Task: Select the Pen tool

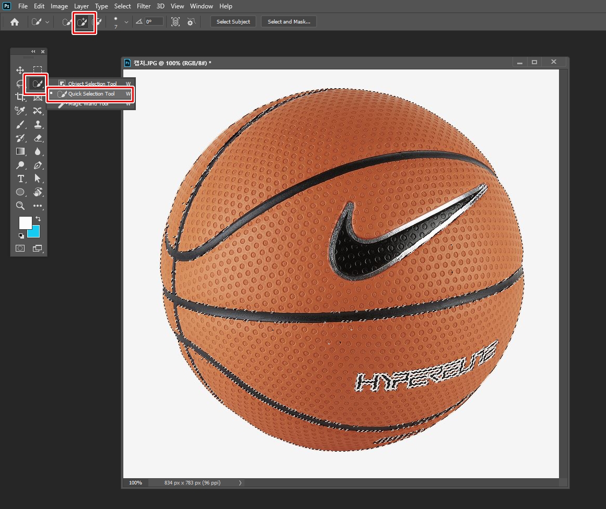Action: pos(38,165)
